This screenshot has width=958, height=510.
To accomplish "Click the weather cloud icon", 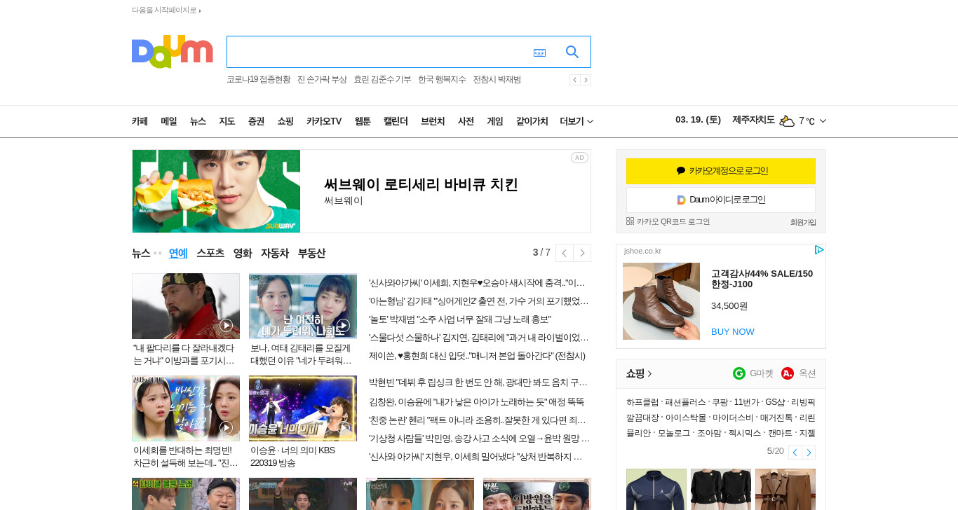I will click(787, 121).
